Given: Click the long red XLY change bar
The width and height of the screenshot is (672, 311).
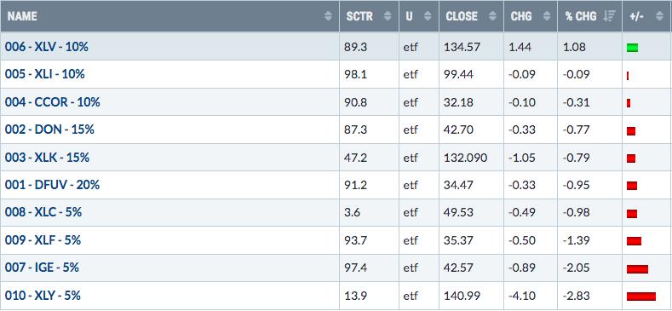Looking at the screenshot, I should (641, 297).
